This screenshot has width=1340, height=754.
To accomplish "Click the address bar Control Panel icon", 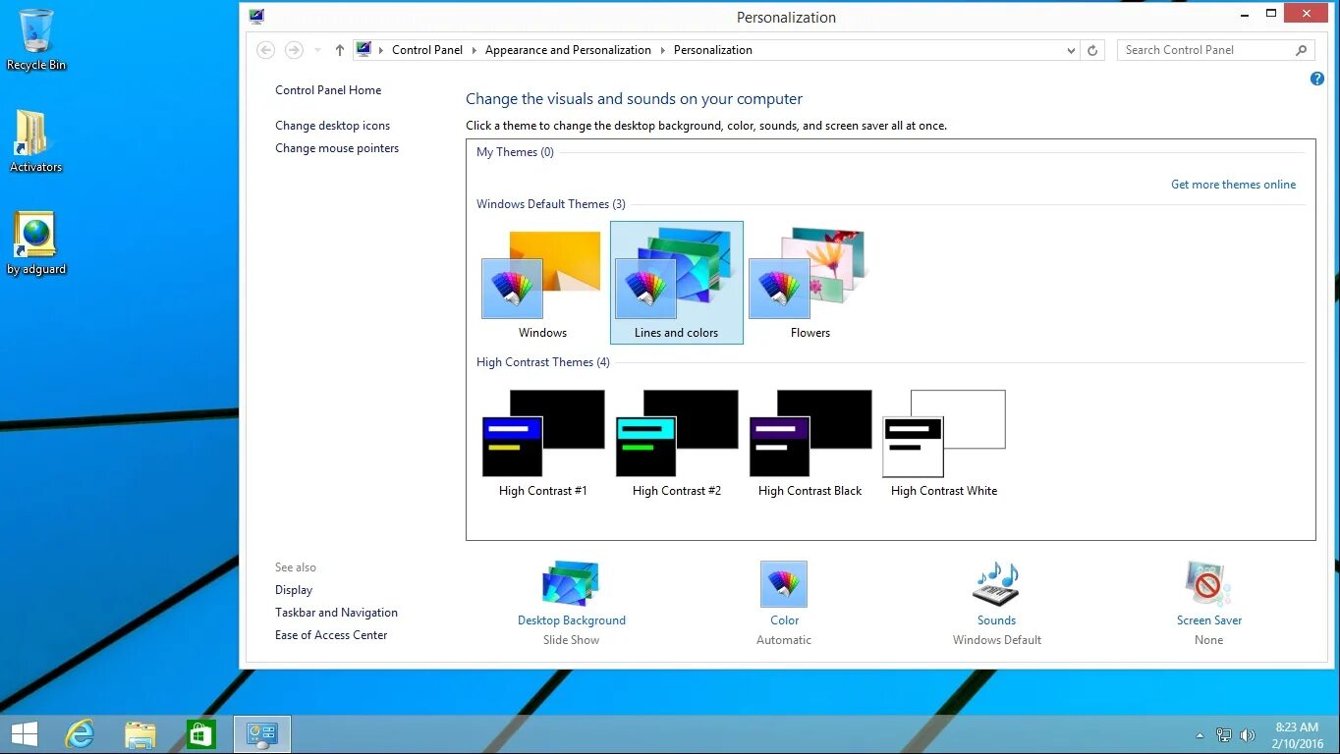I will pyautogui.click(x=363, y=49).
